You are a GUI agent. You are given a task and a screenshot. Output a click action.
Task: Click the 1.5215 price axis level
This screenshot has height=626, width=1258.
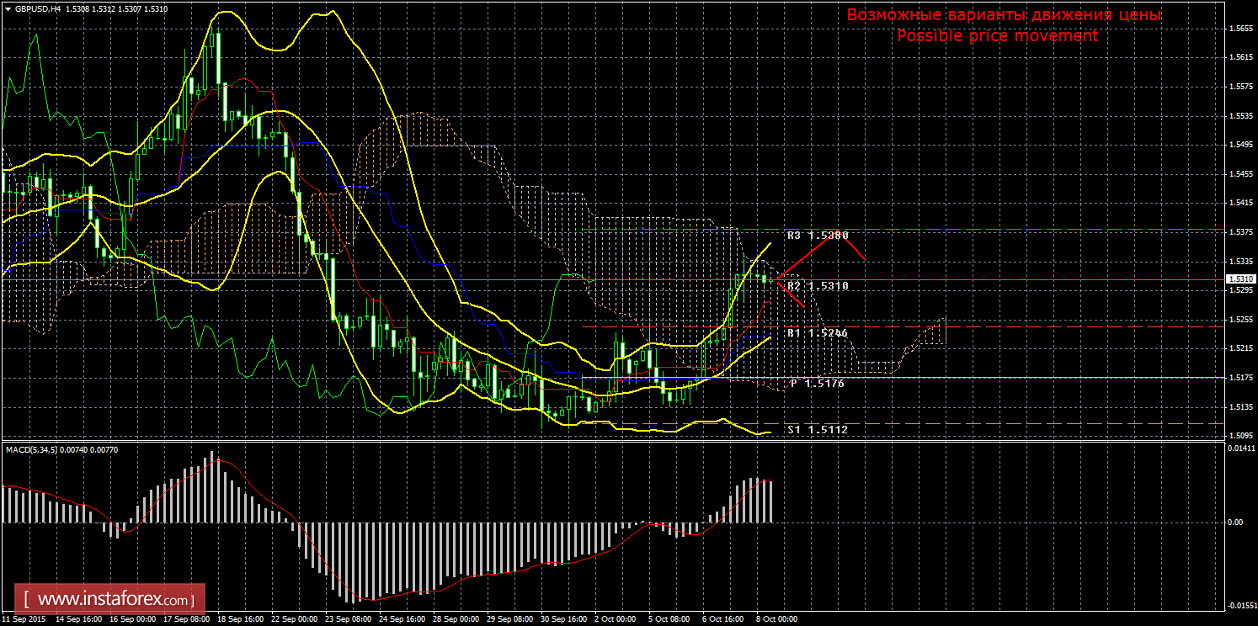[1239, 348]
